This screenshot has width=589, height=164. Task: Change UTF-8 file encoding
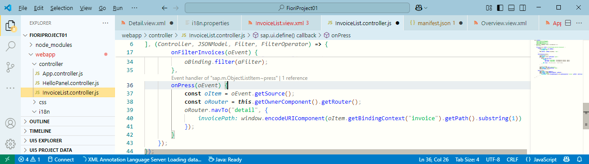493,159
